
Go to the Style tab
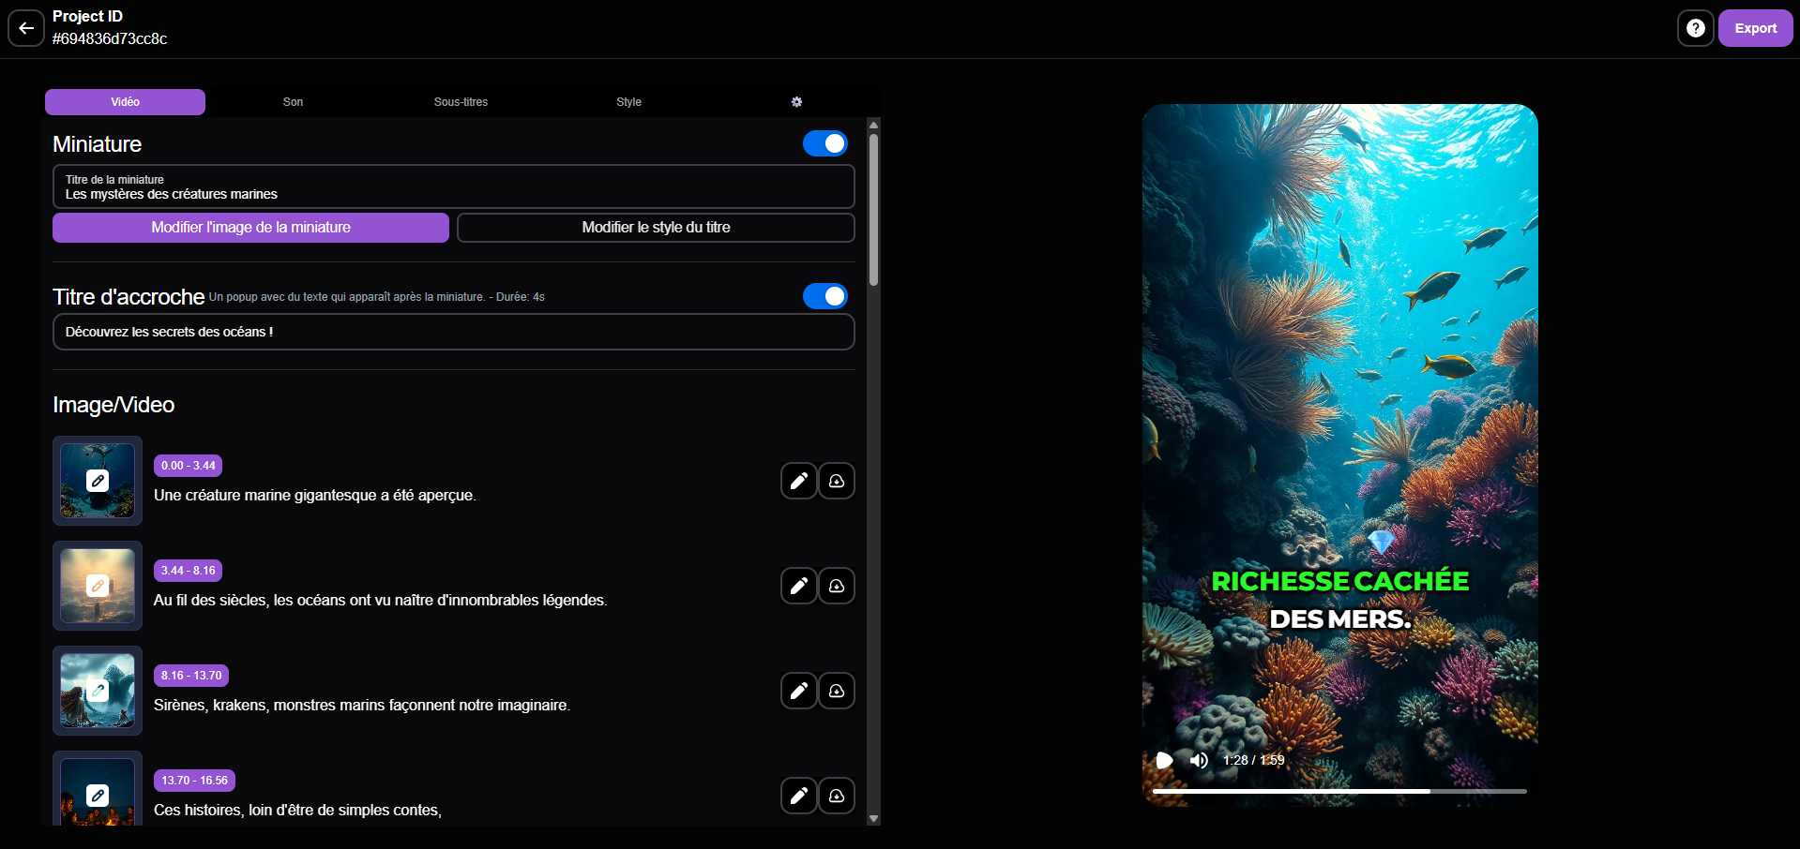pyautogui.click(x=628, y=102)
